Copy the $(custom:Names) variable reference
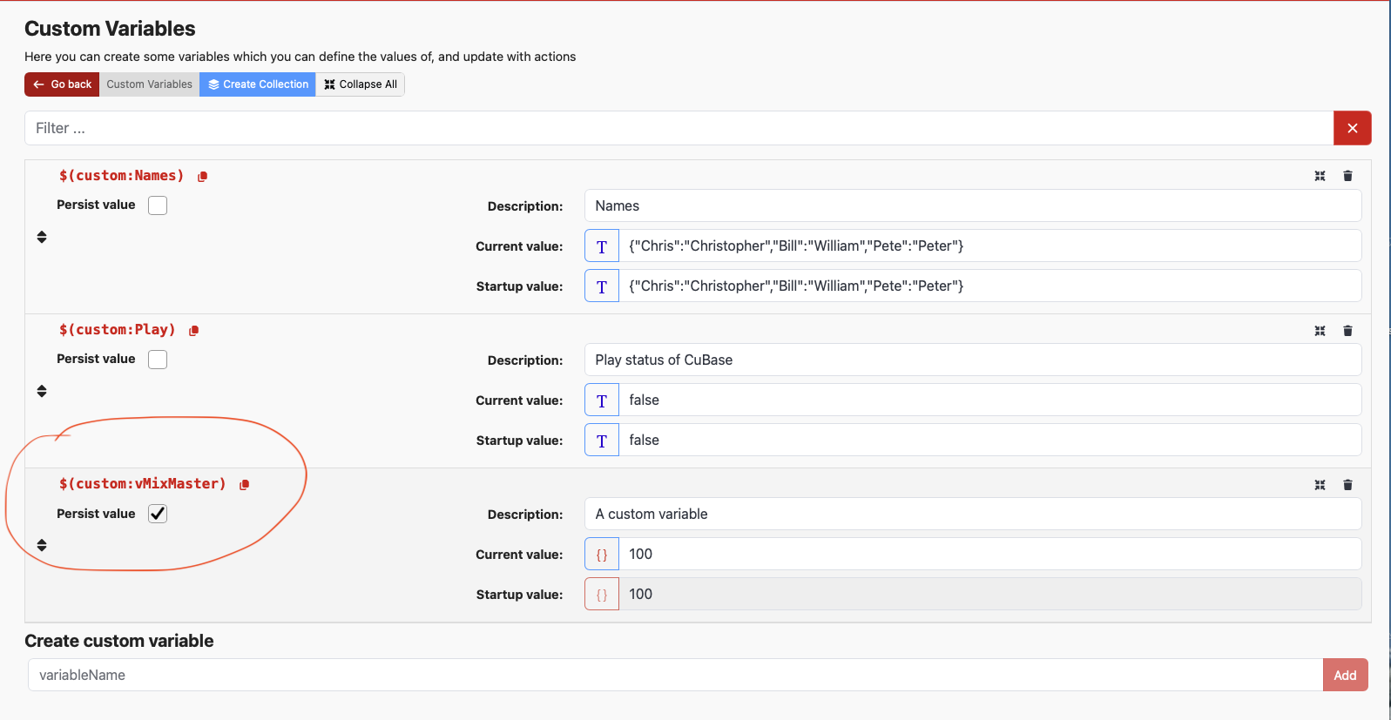The width and height of the screenshot is (1391, 720). pos(203,177)
